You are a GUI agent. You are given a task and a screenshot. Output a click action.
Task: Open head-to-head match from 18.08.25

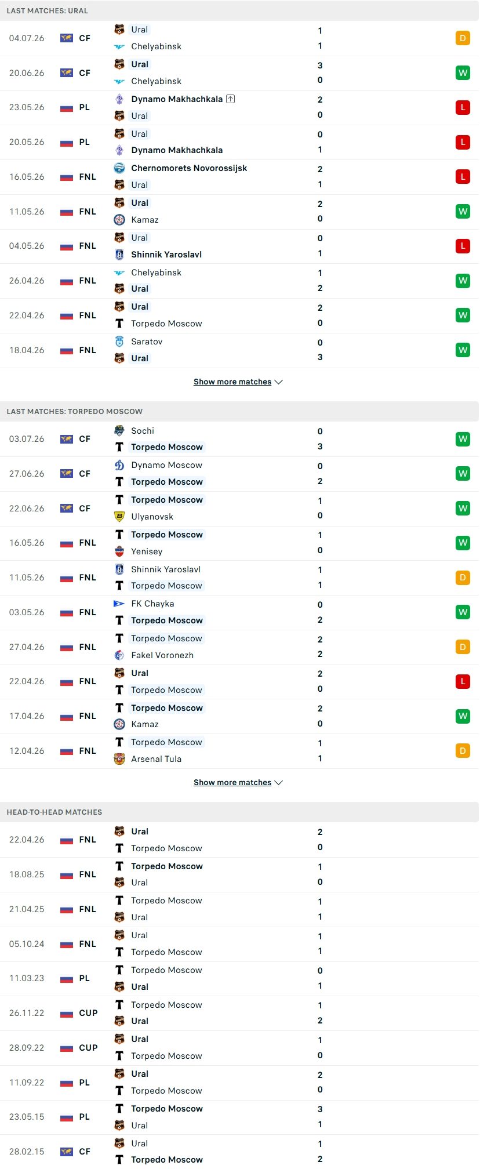[x=239, y=874]
